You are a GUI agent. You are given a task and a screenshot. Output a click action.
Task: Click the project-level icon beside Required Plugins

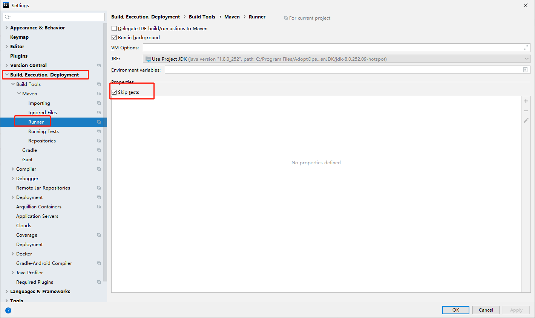[99, 282]
